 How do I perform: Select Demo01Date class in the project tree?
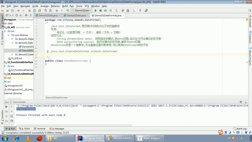coord(26,47)
